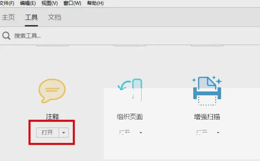
Task: Expand the dropdown arrow under 组织页面
Action: (141, 132)
